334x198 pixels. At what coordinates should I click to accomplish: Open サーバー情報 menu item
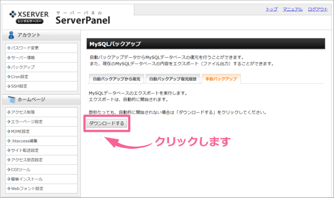(41, 58)
